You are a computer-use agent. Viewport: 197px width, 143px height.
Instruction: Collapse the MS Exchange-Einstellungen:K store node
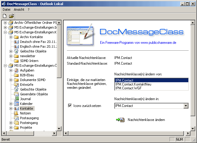pyautogui.click(x=5, y=32)
